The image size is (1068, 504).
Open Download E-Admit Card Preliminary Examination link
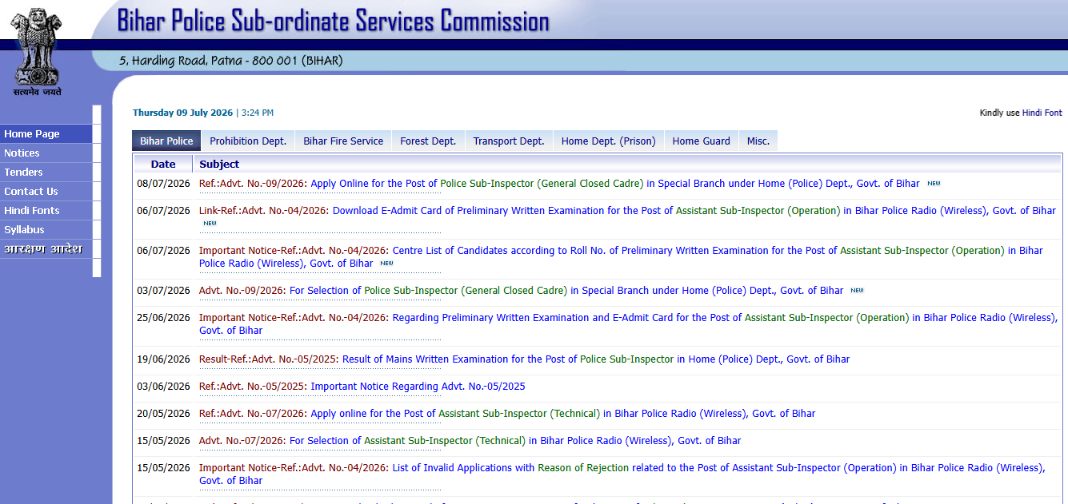pos(694,211)
